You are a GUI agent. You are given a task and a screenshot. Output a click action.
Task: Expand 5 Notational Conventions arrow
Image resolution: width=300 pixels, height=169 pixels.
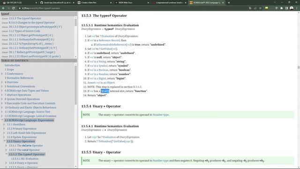2,86
